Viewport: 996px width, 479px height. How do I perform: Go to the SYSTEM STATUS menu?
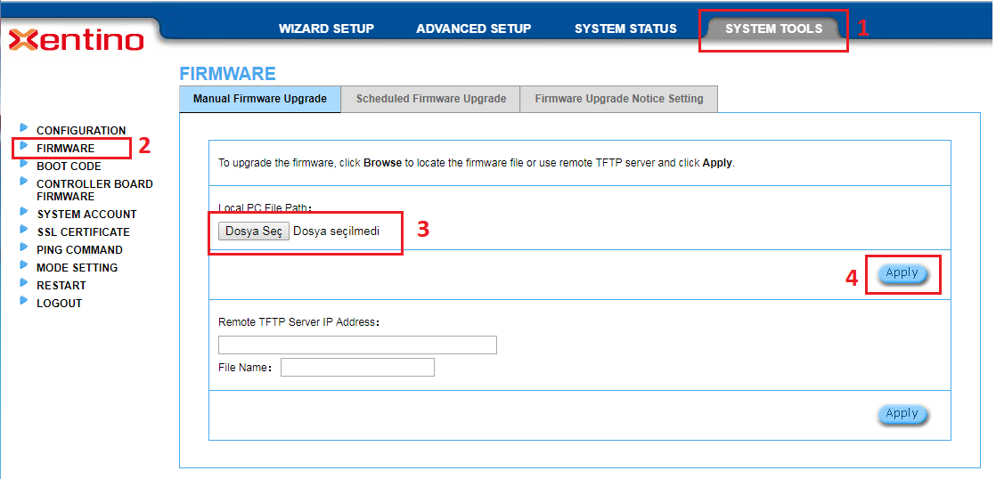point(625,28)
